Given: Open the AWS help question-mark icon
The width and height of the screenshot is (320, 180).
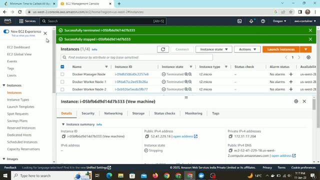Looking at the screenshot, I should (263, 21).
